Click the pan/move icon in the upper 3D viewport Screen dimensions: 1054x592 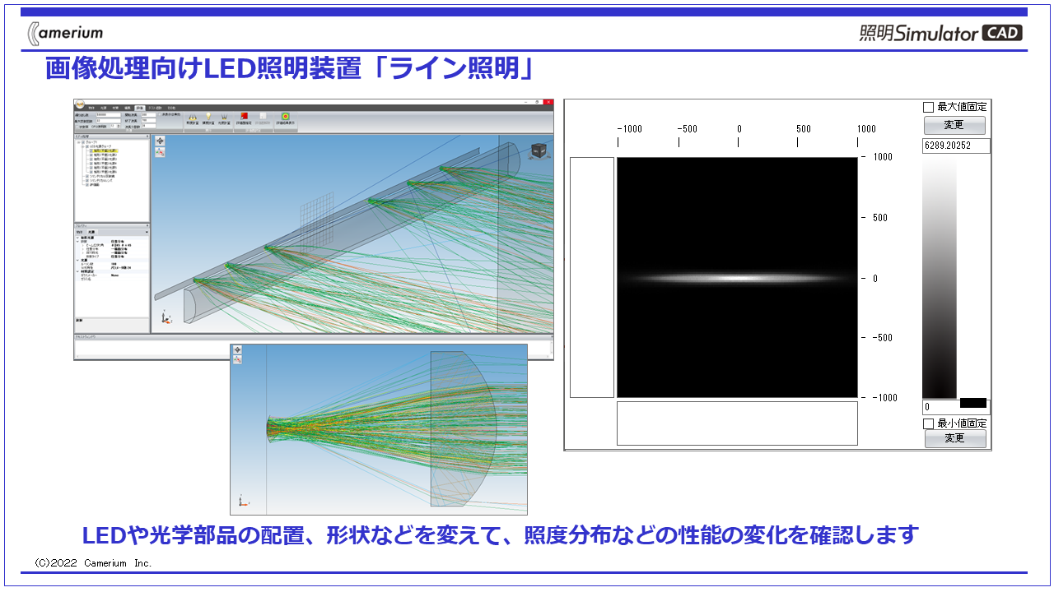pyautogui.click(x=160, y=141)
